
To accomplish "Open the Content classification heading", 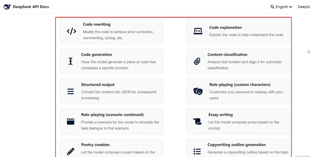I will [x=227, y=55].
